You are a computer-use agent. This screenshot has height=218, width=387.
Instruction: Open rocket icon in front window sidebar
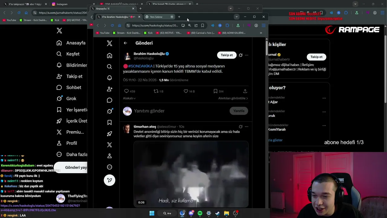click(109, 134)
